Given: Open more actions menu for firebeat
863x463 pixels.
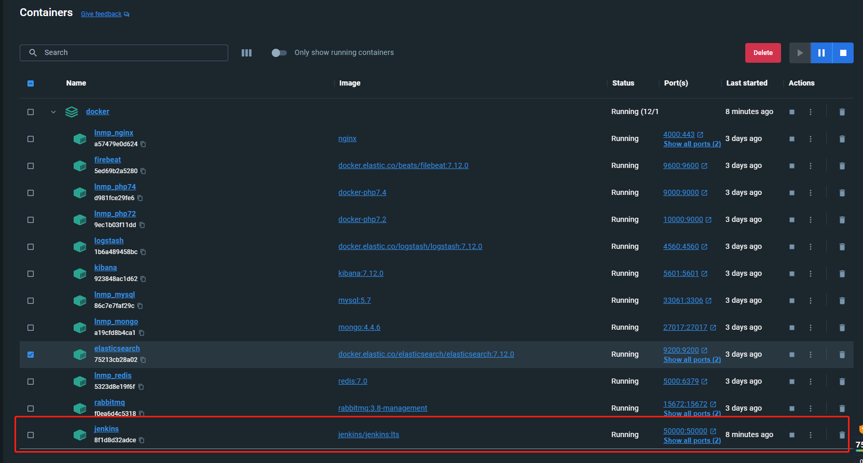Looking at the screenshot, I should click(811, 166).
